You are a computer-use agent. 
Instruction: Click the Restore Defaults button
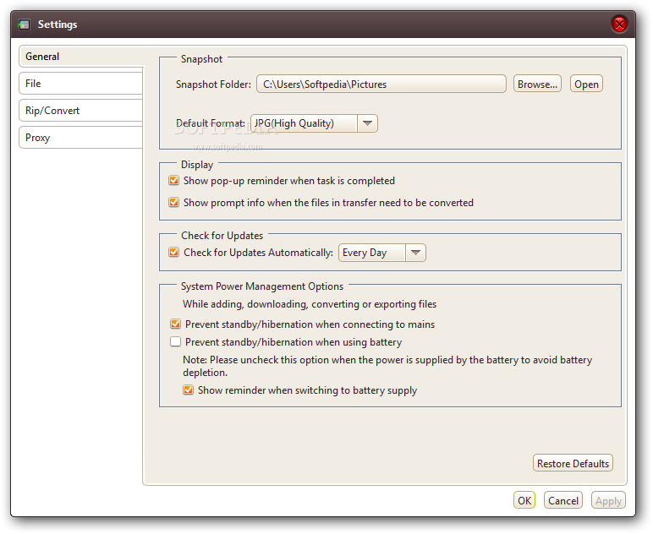[x=573, y=463]
